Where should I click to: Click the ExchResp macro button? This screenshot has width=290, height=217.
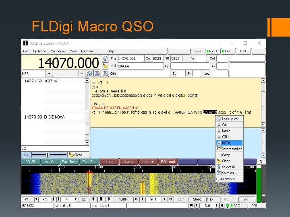(x=70, y=162)
